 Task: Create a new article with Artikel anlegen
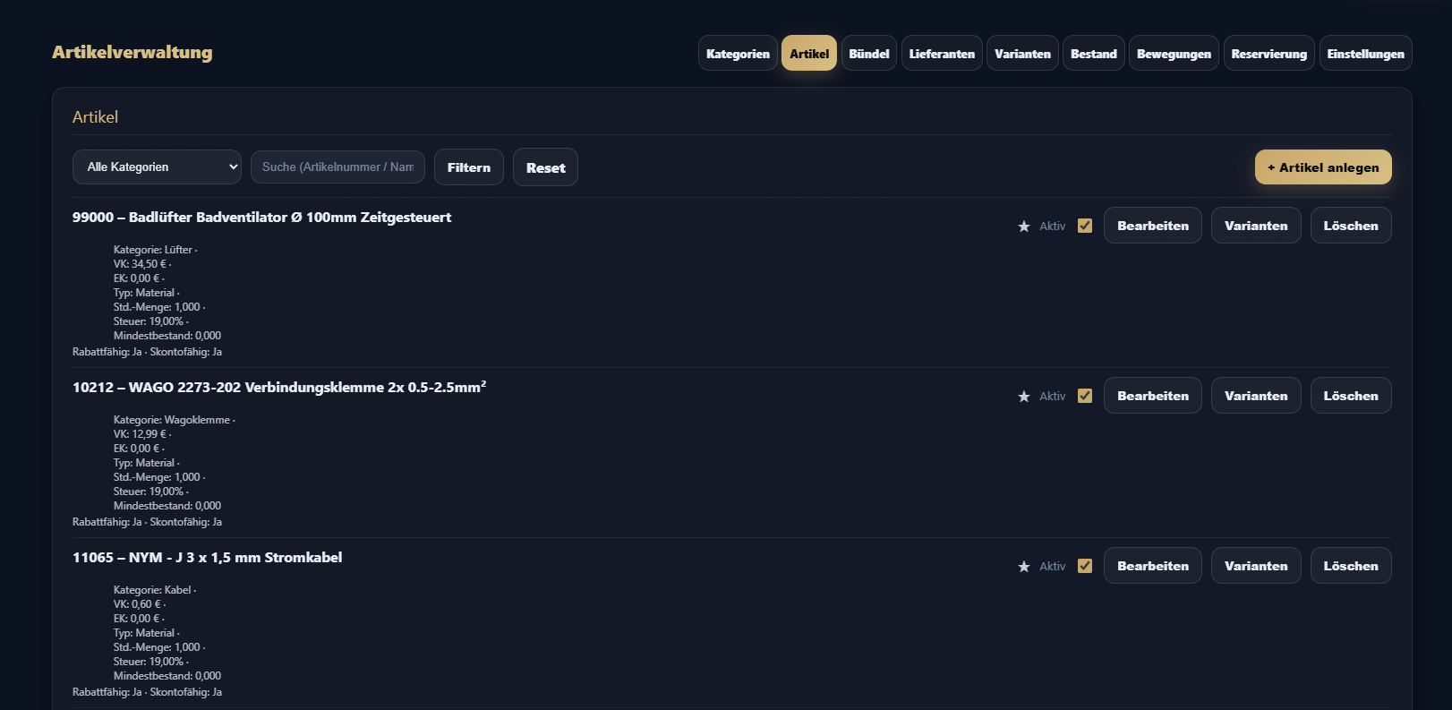click(x=1323, y=167)
